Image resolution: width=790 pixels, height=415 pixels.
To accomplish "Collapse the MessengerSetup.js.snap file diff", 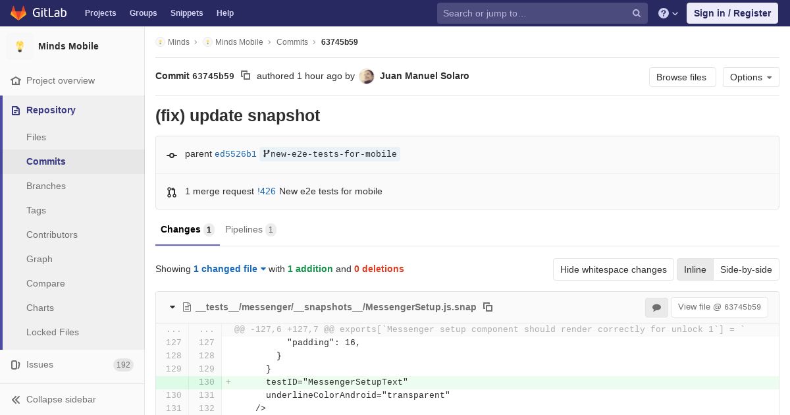I will point(172,307).
